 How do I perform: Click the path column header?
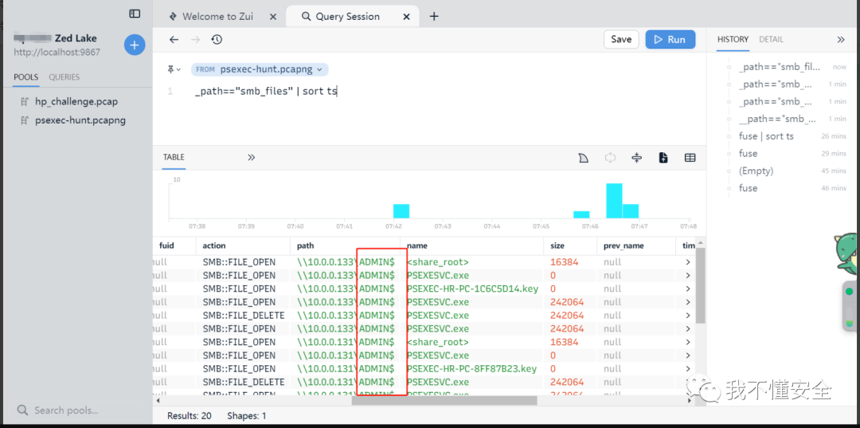(x=306, y=245)
